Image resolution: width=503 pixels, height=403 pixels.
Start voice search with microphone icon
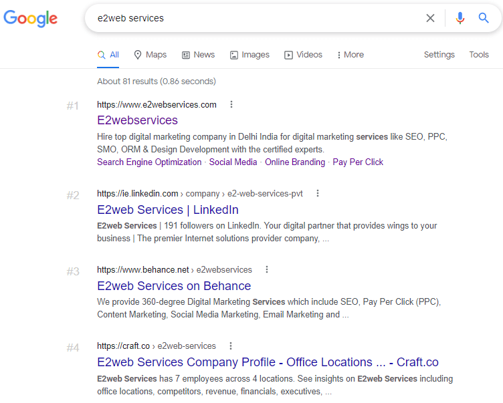460,18
